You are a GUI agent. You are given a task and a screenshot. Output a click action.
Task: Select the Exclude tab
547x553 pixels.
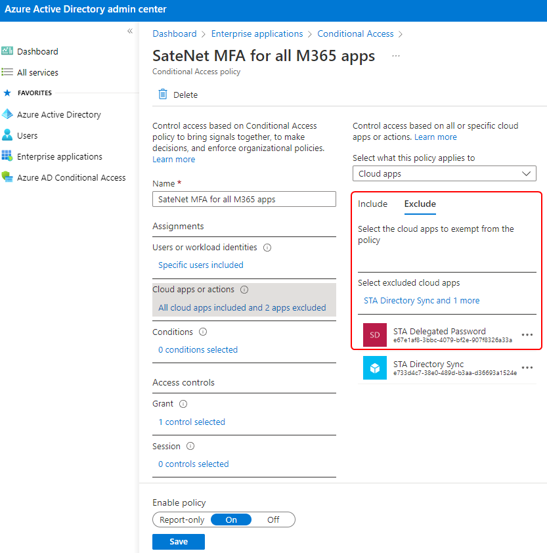[x=420, y=204]
